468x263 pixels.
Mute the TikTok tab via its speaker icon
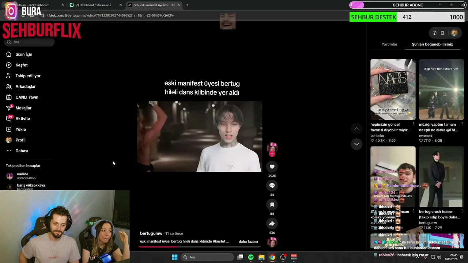[173, 5]
